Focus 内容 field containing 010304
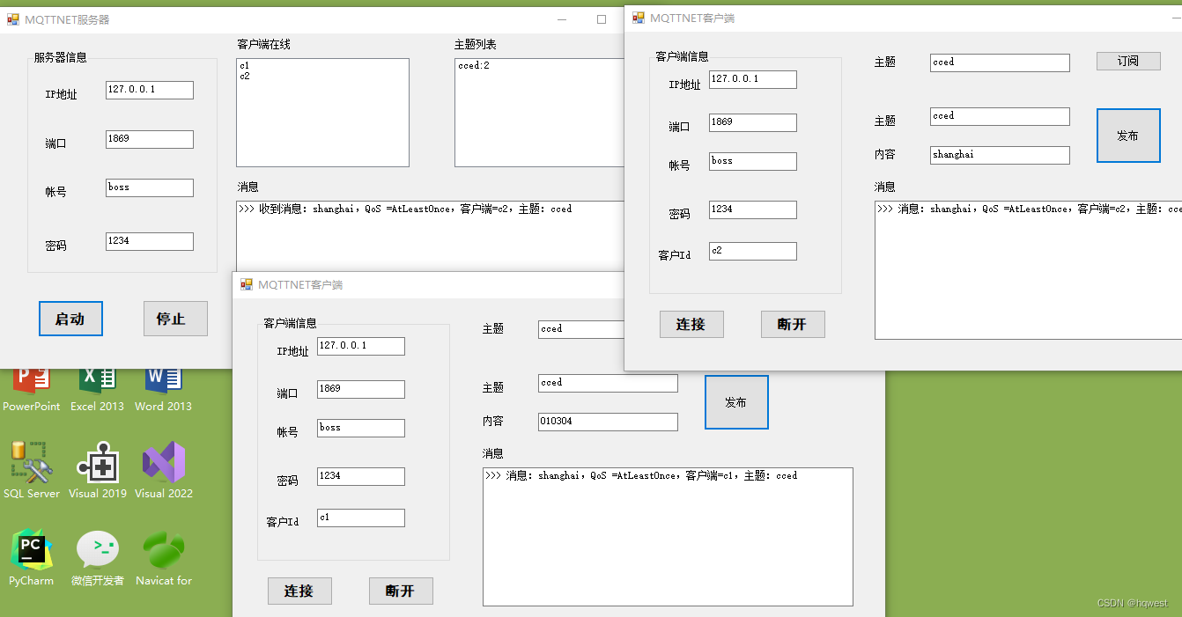 click(x=609, y=422)
